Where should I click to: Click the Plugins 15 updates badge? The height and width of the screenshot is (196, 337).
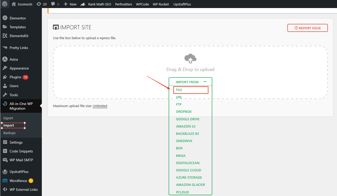[x=25, y=77]
